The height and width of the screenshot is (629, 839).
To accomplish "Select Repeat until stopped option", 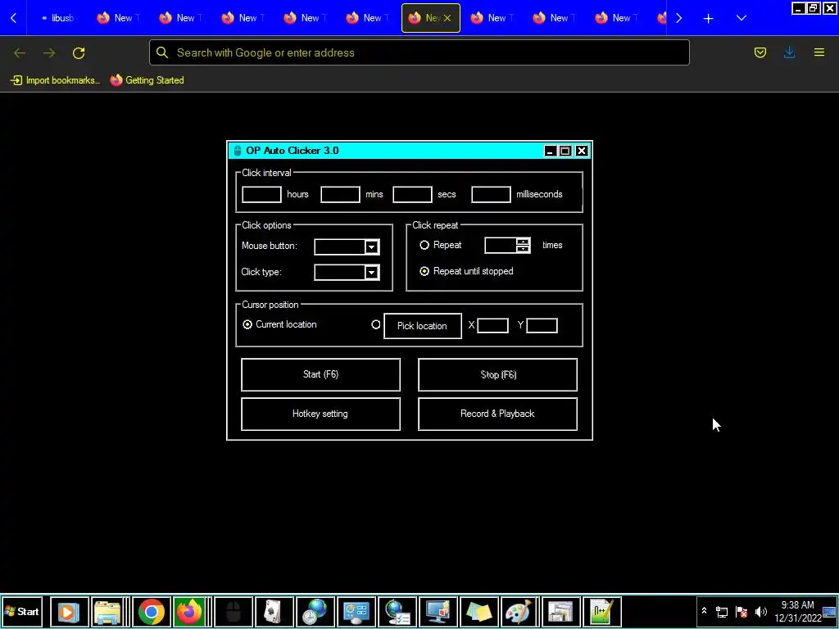I will 424,271.
